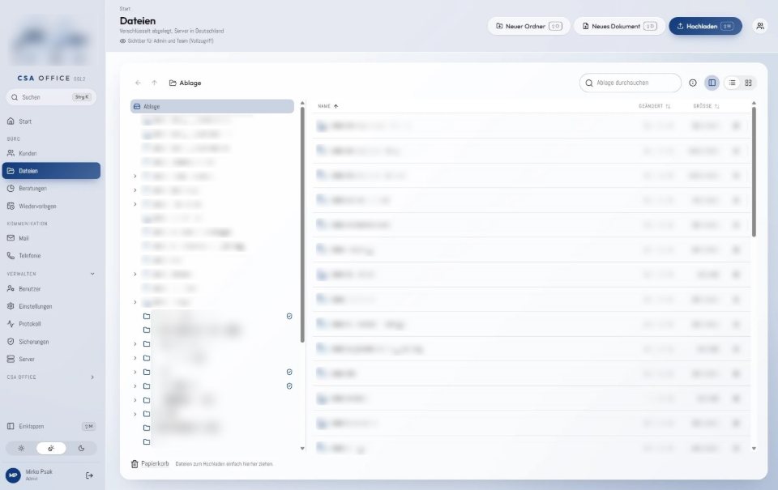Switch to list view layout
The height and width of the screenshot is (490, 778).
click(x=733, y=83)
